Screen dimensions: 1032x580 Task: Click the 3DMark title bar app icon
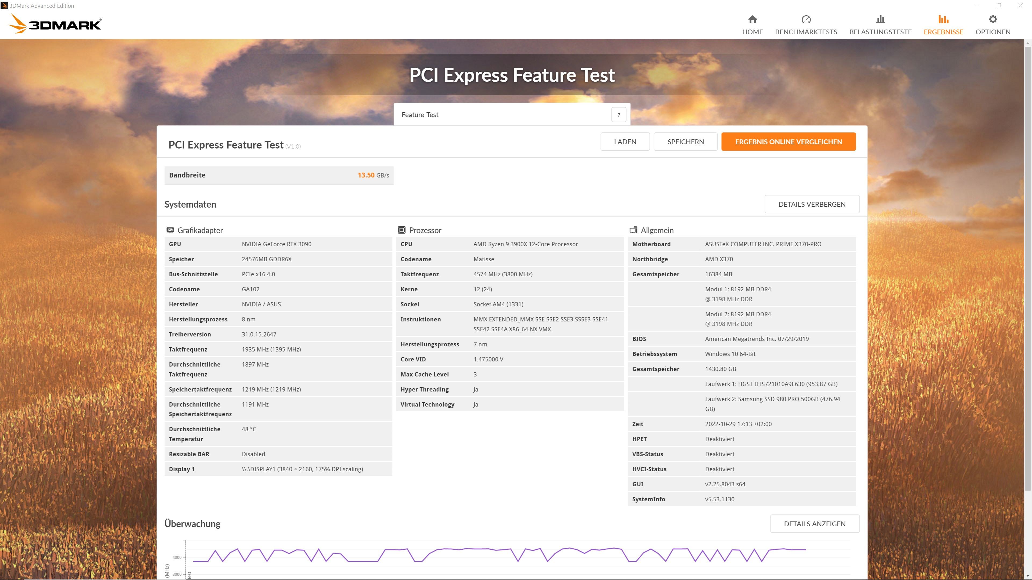click(x=4, y=6)
